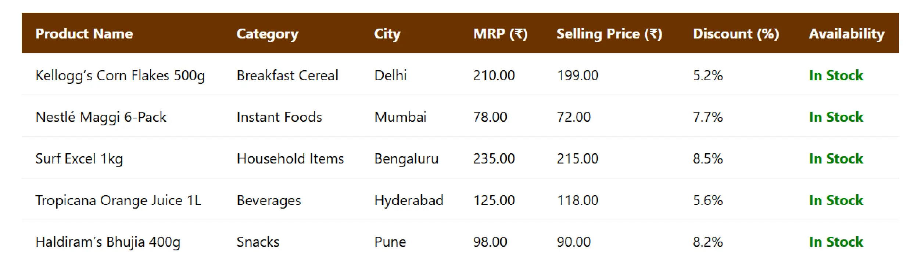
Task: Click the MRP (₹) column header
Action: 500,34
